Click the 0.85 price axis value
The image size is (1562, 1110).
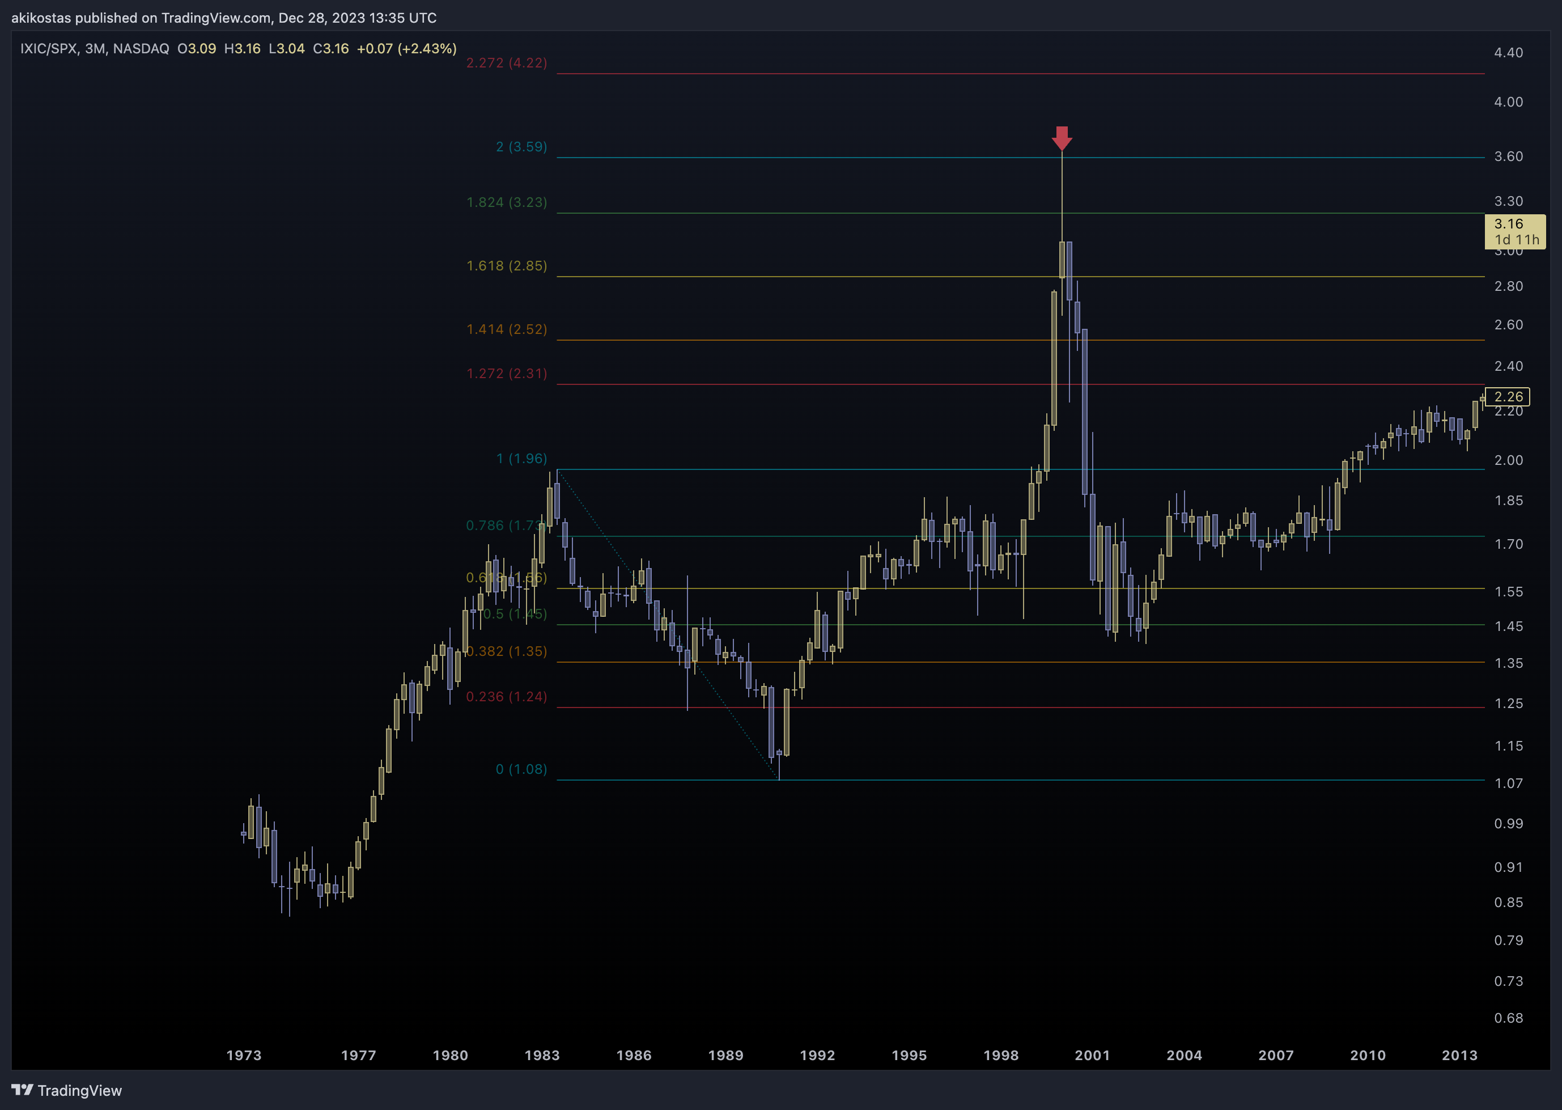click(1509, 902)
